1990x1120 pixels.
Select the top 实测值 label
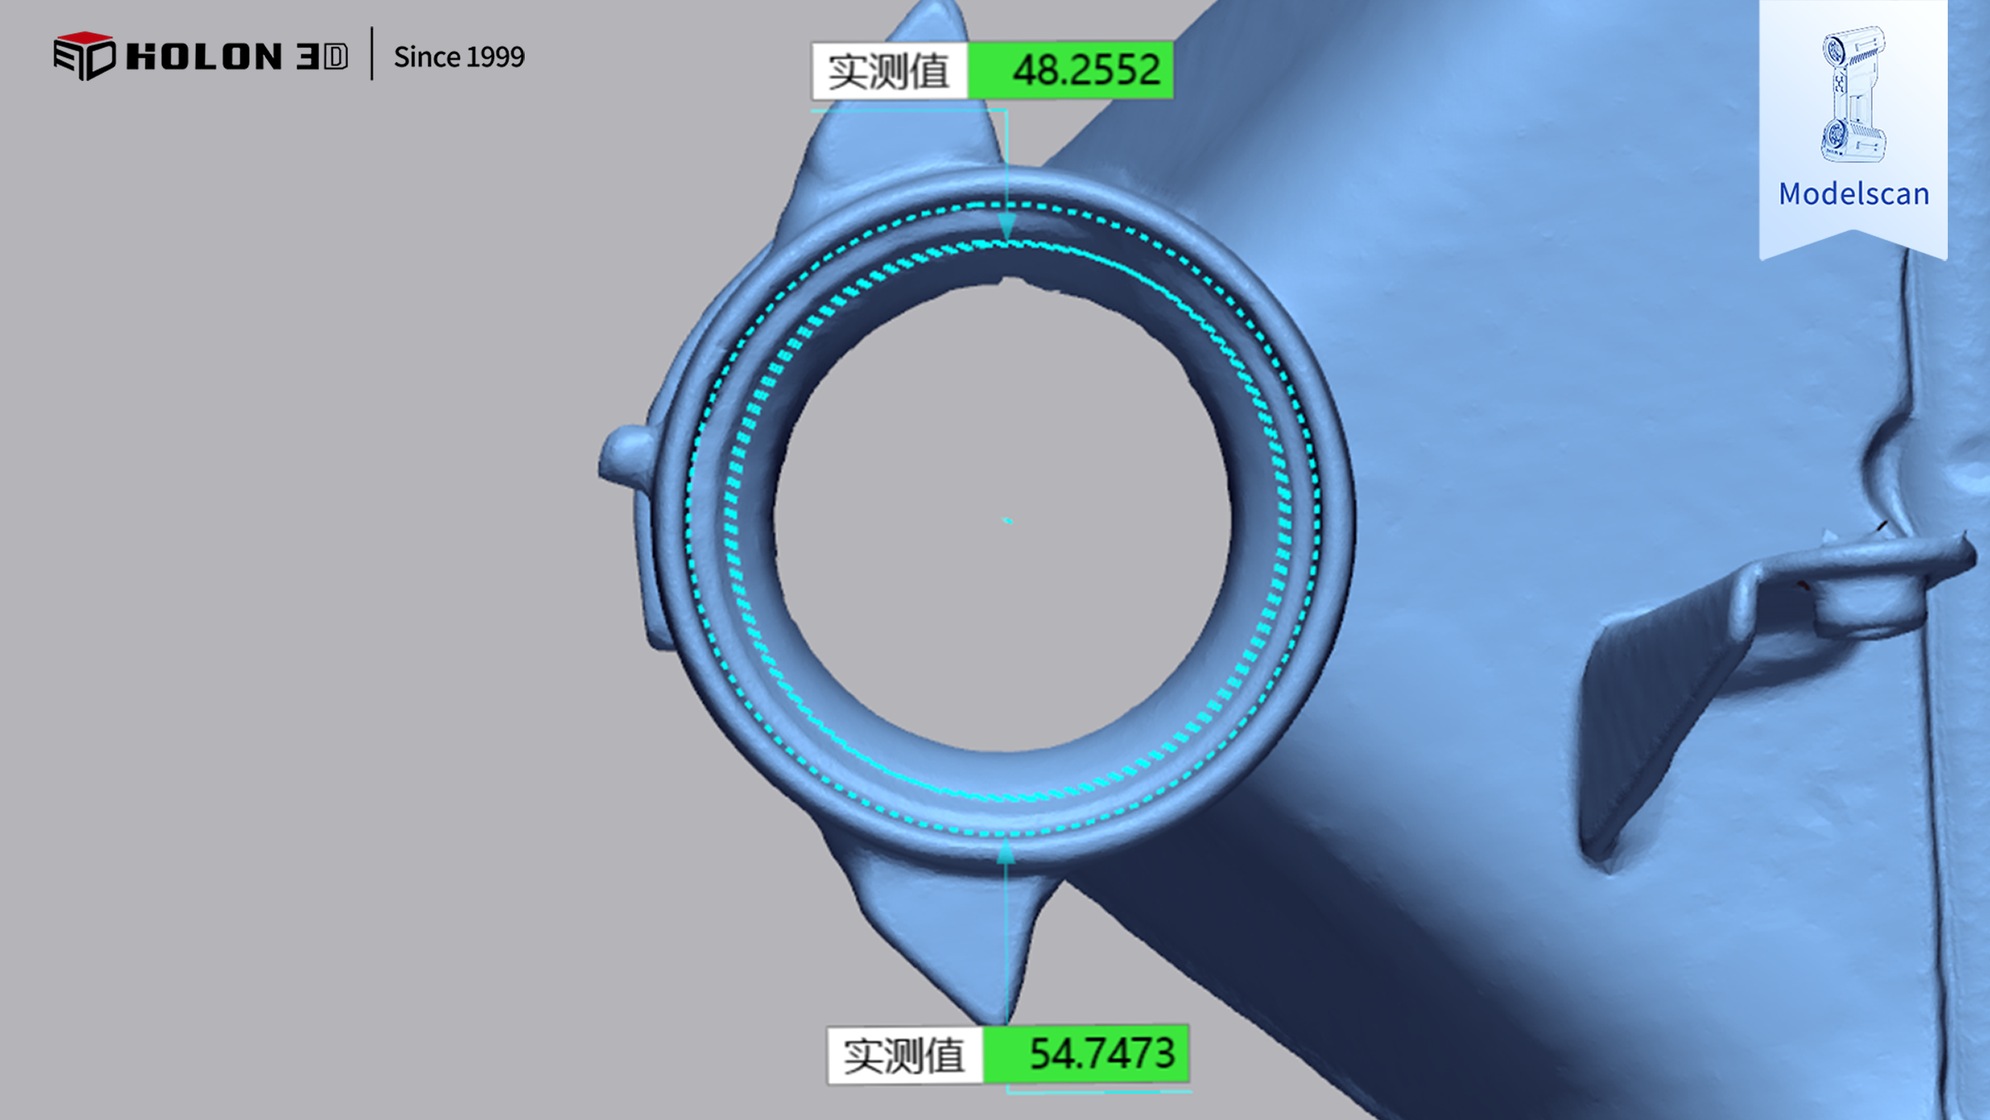pos(889,71)
